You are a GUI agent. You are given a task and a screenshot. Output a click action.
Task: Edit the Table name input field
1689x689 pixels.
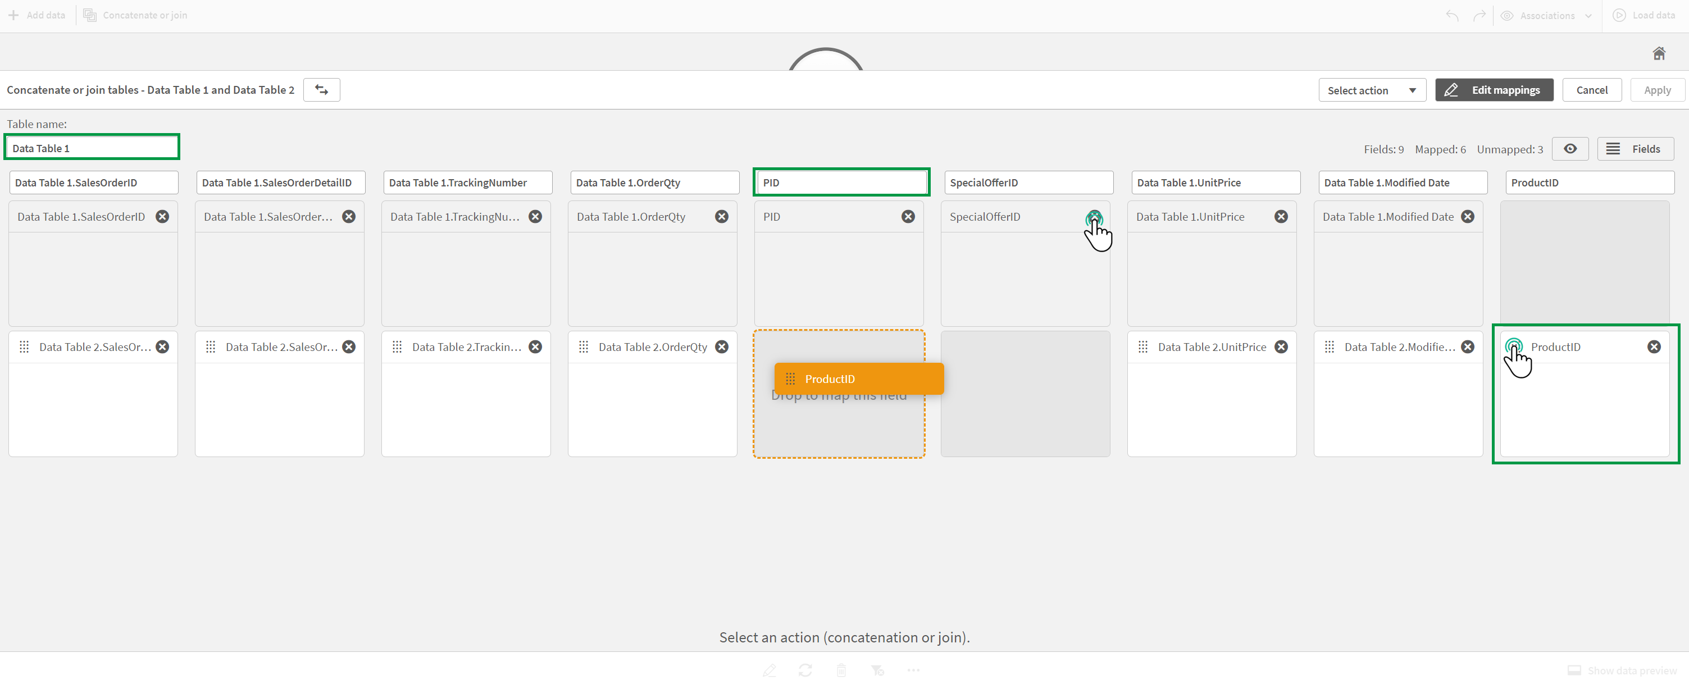tap(93, 148)
